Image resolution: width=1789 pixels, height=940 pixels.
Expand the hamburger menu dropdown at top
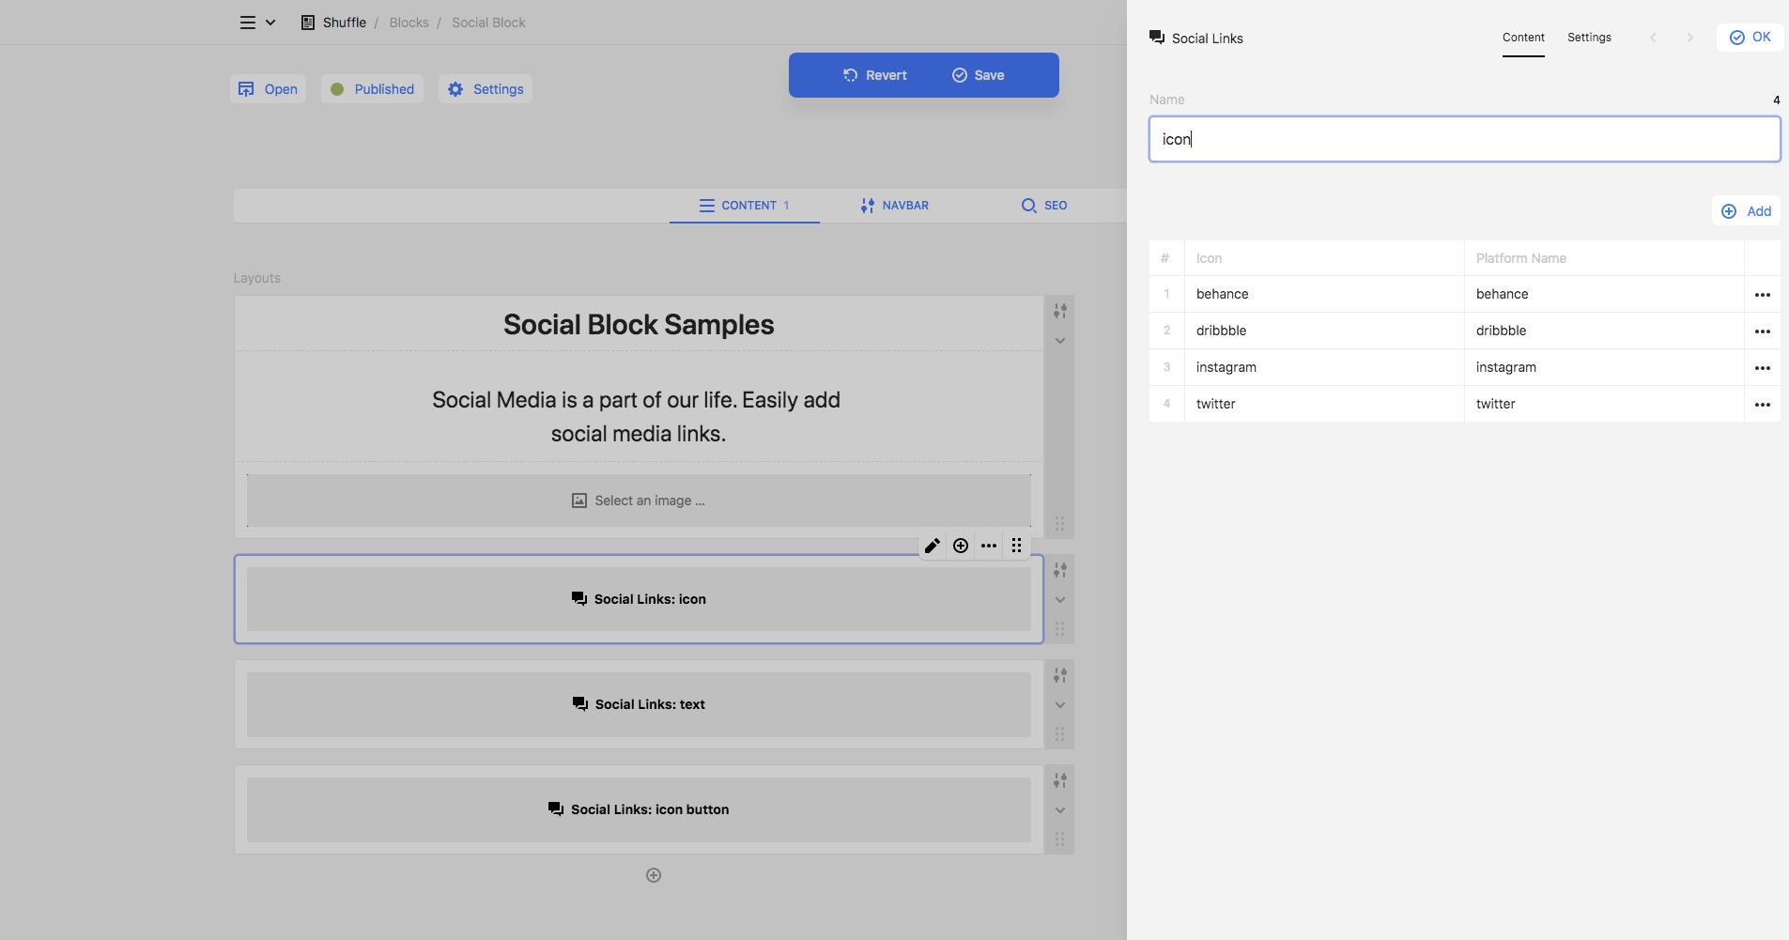[x=256, y=23]
